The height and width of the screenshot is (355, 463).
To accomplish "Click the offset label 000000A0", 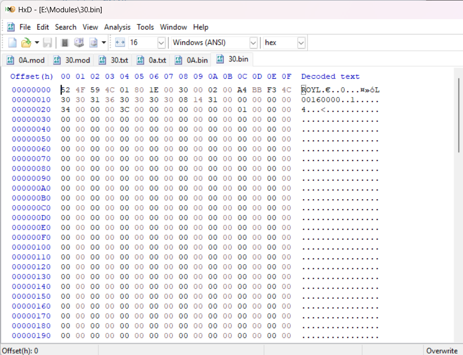I will (x=31, y=188).
